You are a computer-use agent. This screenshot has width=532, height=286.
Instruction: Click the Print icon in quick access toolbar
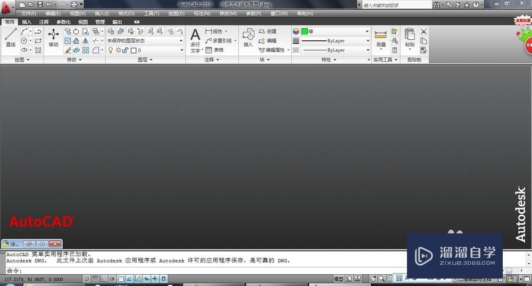pos(73,4)
